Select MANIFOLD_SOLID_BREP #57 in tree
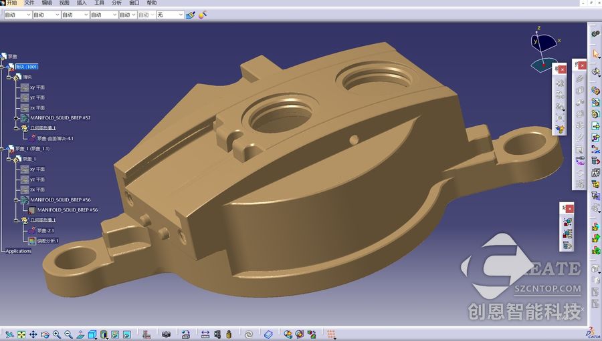This screenshot has width=602, height=341. pos(60,117)
